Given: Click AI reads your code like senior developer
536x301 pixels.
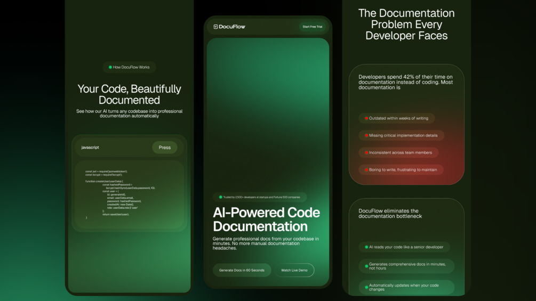Looking at the screenshot, I should point(404,247).
